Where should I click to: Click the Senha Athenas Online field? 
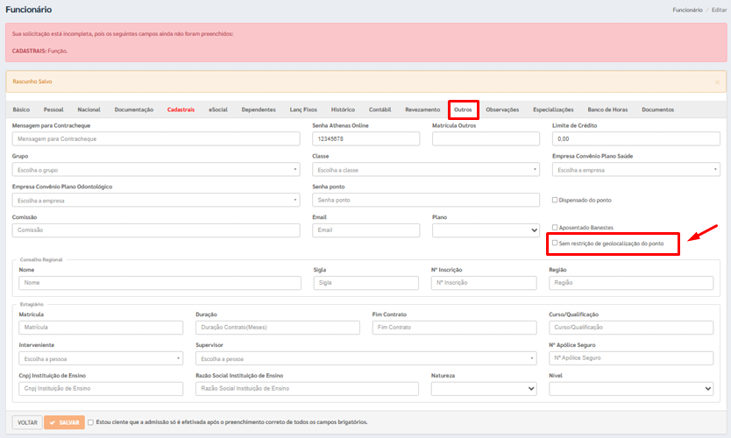click(x=365, y=138)
